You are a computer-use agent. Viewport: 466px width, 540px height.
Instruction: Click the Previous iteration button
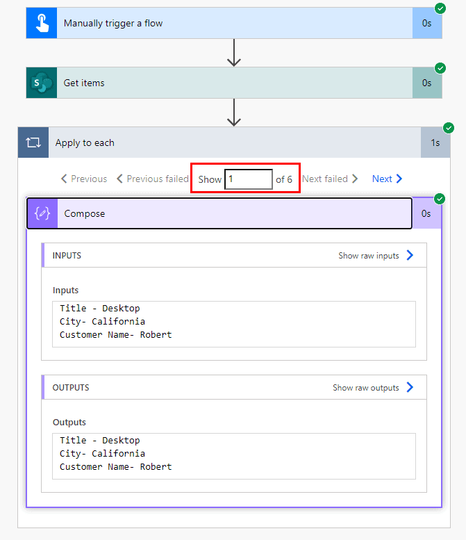pos(84,179)
